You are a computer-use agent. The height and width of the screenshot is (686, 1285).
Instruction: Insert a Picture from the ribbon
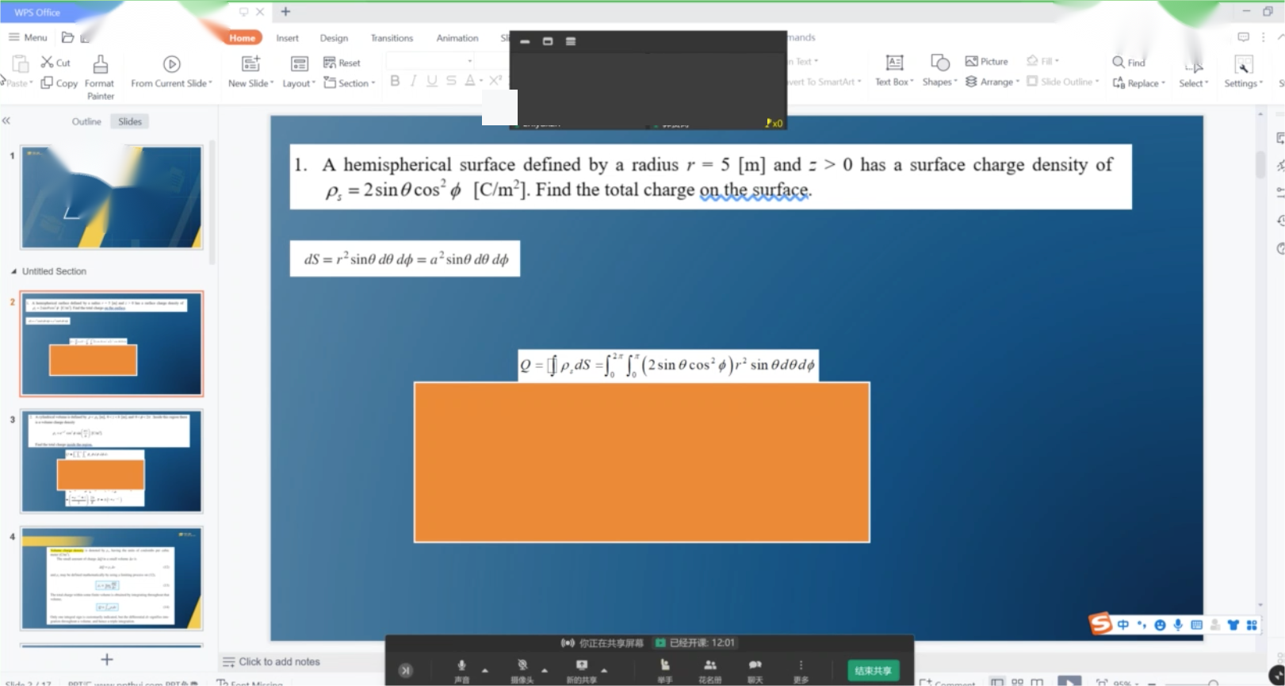[x=986, y=61]
